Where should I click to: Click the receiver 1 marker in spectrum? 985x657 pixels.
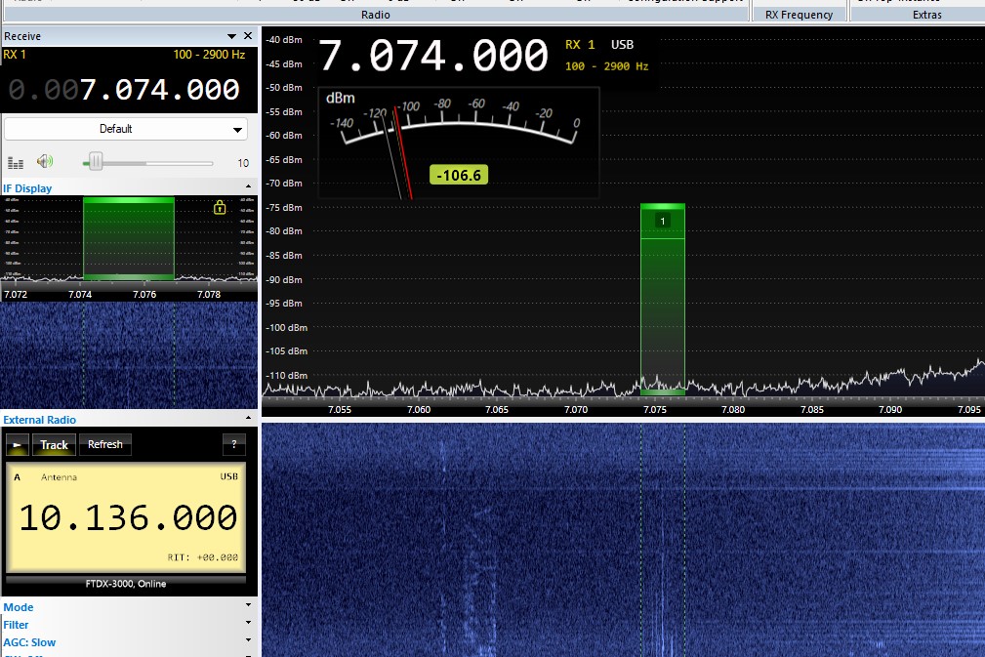663,222
